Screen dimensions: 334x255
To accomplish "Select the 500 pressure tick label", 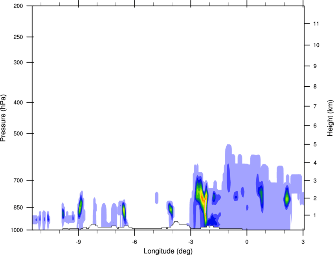I will [18, 133].
